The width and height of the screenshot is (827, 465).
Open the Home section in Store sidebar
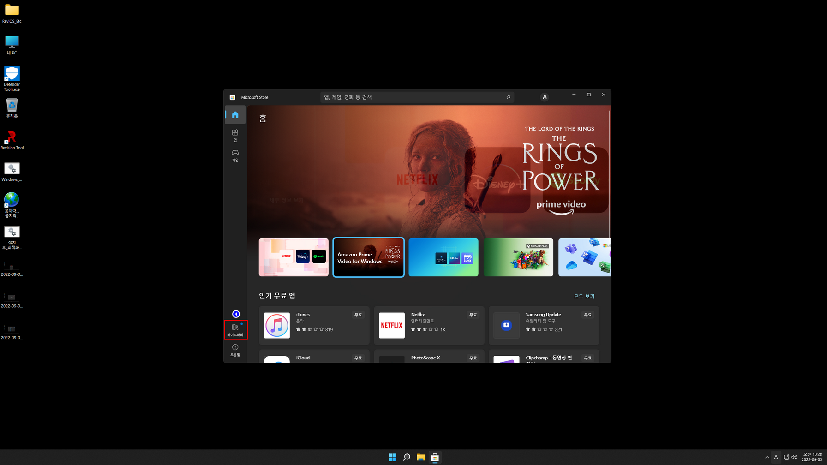(x=235, y=114)
